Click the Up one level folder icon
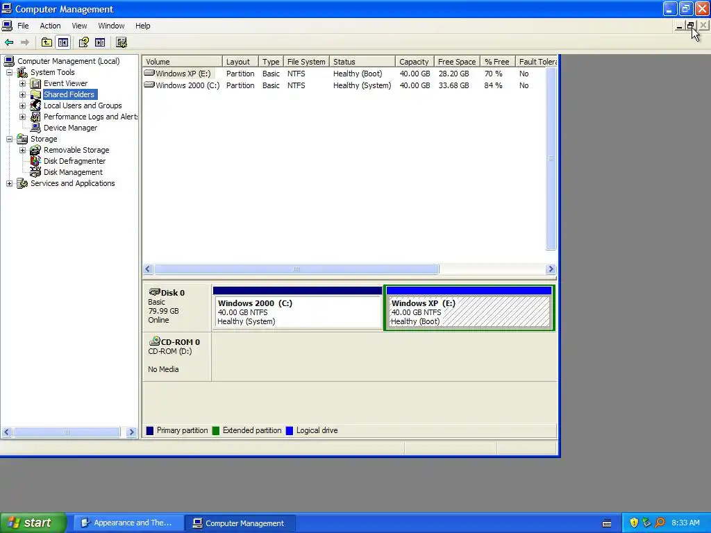This screenshot has width=711, height=533. [x=47, y=42]
